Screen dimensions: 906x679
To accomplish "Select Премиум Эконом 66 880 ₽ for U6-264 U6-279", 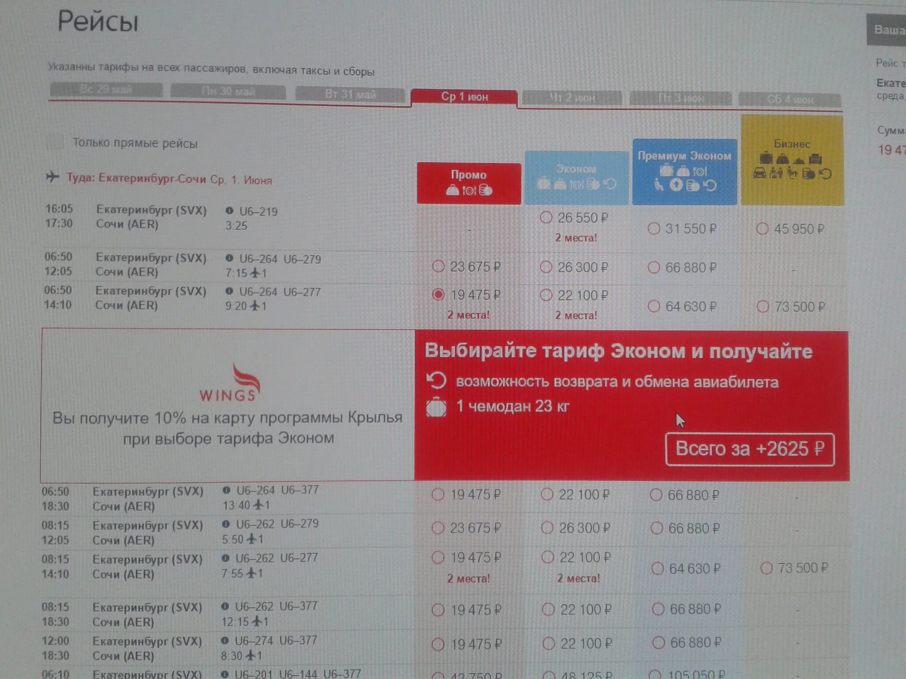I will (654, 267).
